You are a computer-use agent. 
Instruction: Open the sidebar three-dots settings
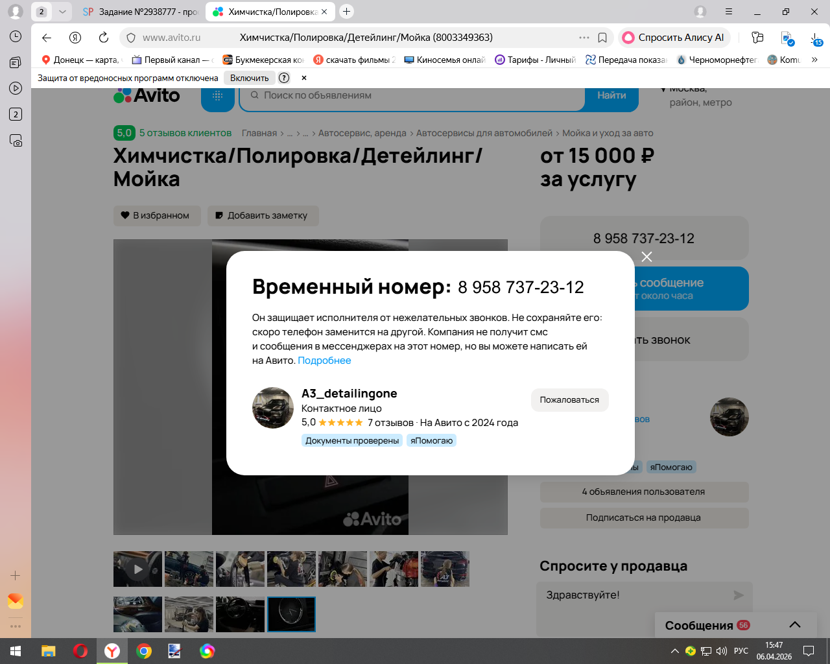[16, 626]
